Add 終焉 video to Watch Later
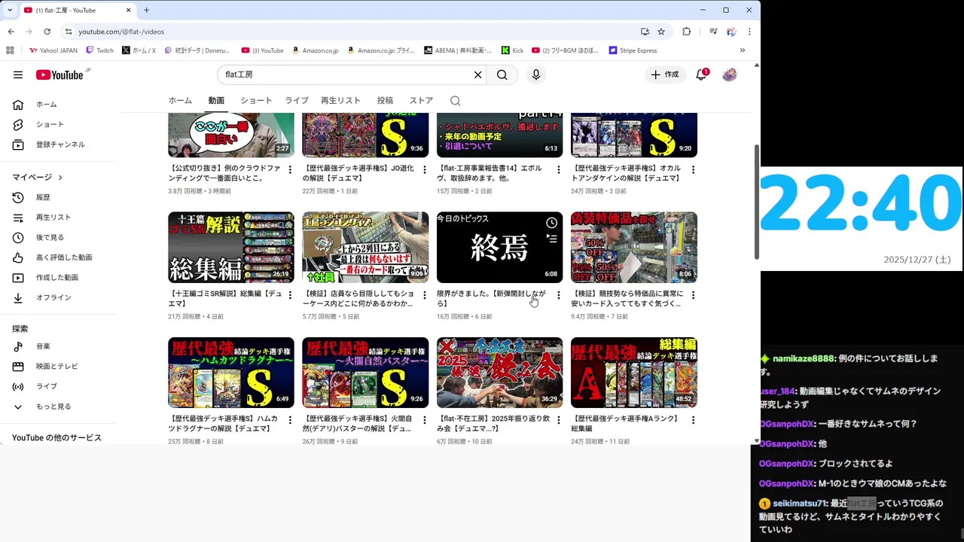Image resolution: width=964 pixels, height=542 pixels. (x=552, y=223)
